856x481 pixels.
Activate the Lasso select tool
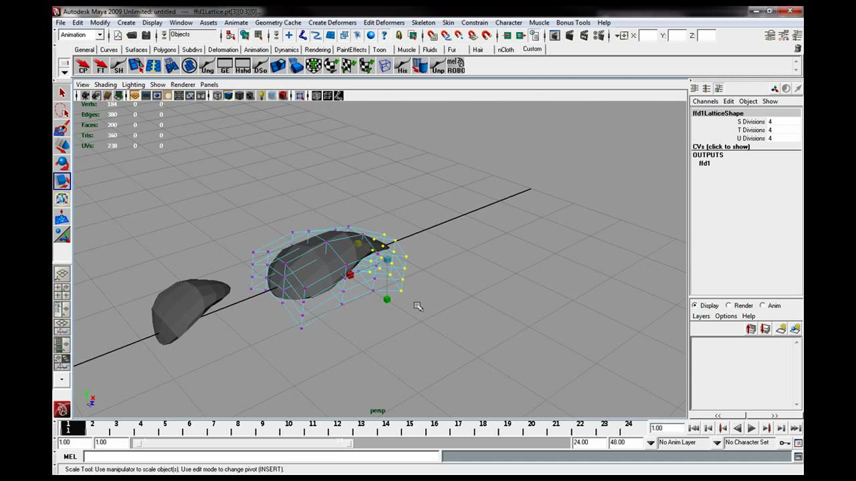pyautogui.click(x=62, y=111)
